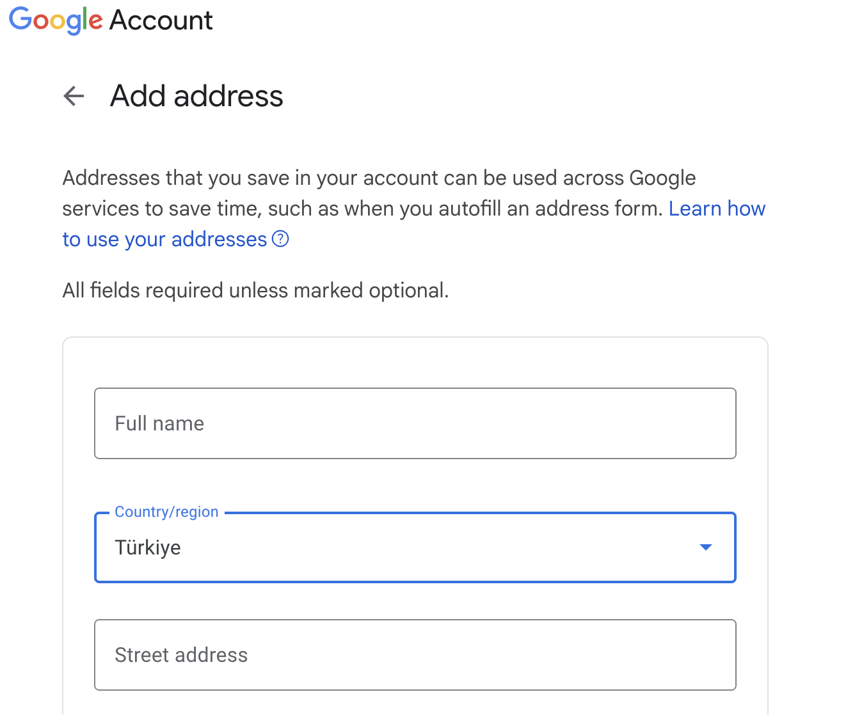Go back using the left arrow icon
This screenshot has width=855, height=715.
pyautogui.click(x=74, y=96)
